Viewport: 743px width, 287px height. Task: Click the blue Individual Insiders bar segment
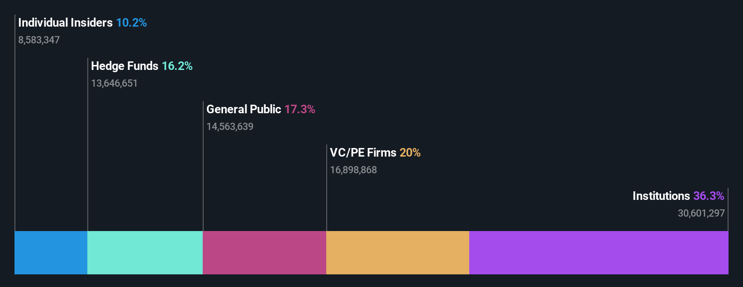click(51, 253)
